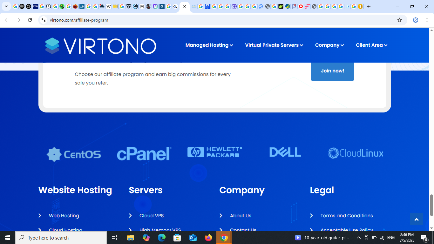Show hidden system tray icons
This screenshot has width=434, height=244.
(x=359, y=238)
